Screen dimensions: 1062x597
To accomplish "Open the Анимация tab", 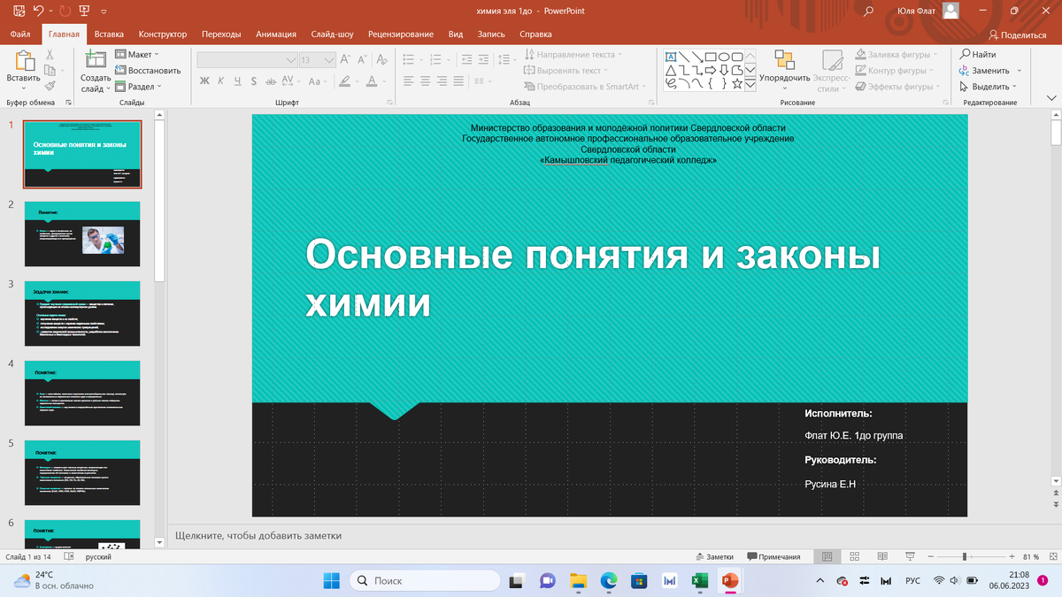I will coord(276,34).
